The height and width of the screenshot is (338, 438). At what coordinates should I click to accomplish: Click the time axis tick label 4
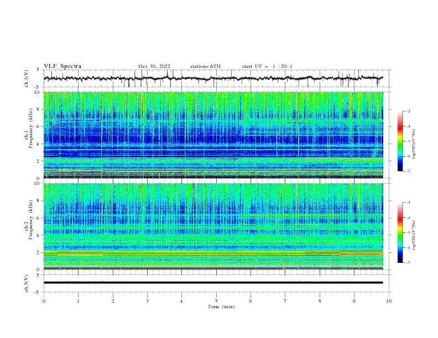coord(181,301)
